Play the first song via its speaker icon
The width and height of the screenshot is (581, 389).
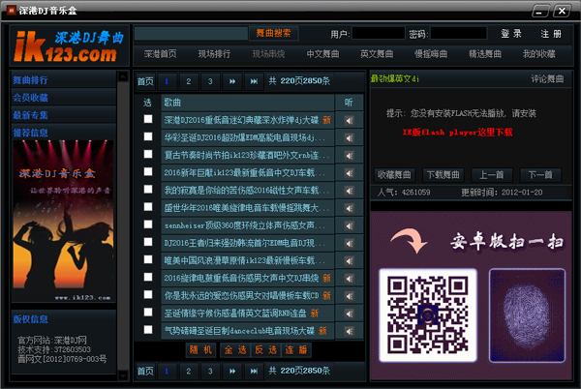click(349, 119)
